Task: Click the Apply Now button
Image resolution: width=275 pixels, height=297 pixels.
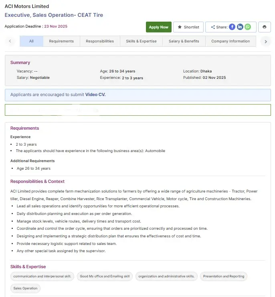Action: (x=158, y=27)
